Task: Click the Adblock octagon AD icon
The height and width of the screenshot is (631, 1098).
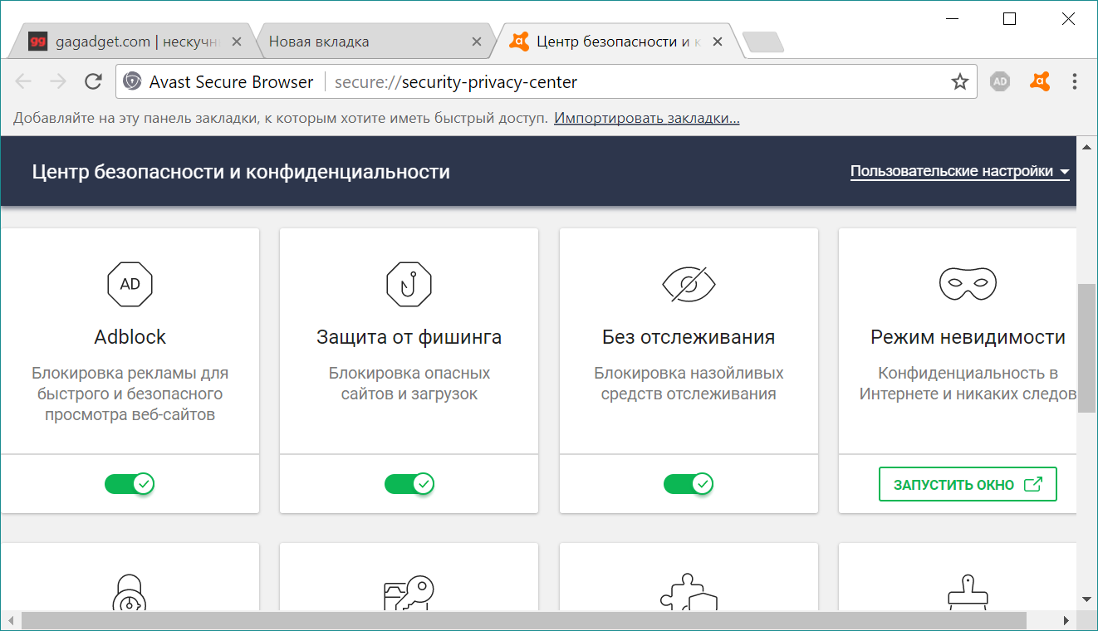Action: point(130,284)
